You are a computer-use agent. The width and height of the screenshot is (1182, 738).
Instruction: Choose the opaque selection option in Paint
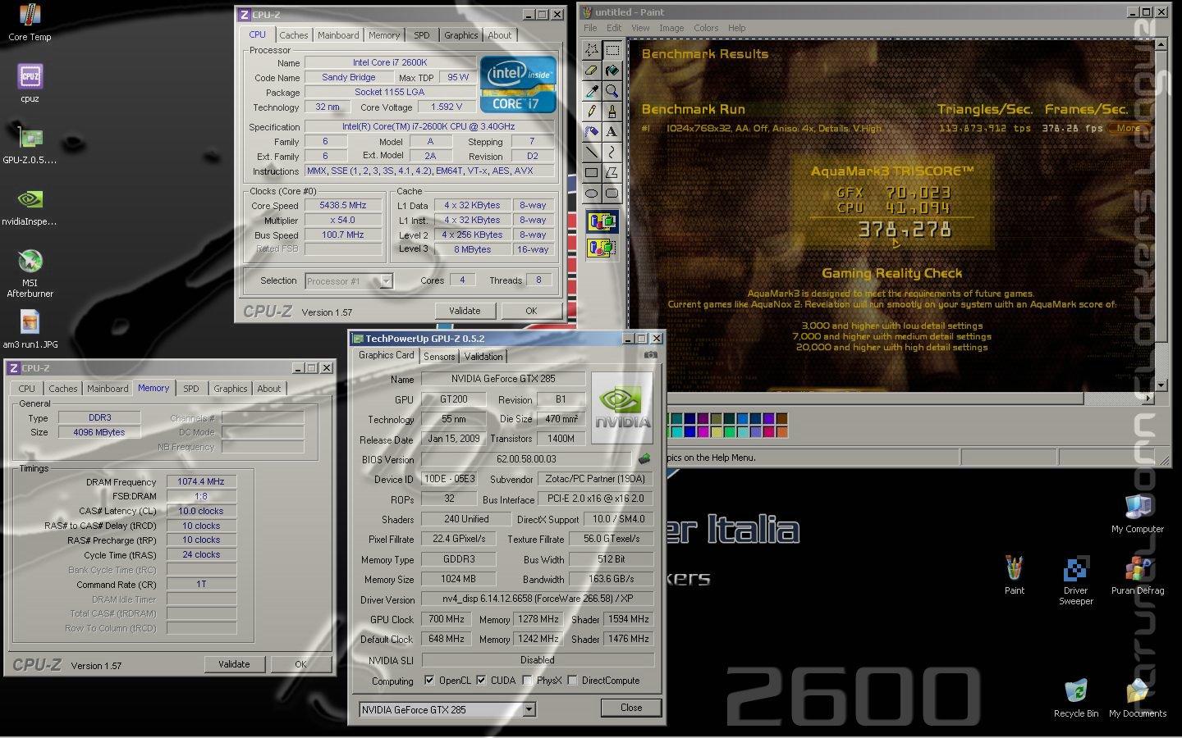pyautogui.click(x=602, y=221)
